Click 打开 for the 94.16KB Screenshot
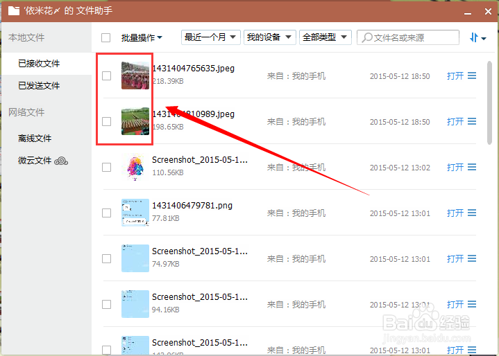The height and width of the screenshot is (356, 499). pyautogui.click(x=455, y=305)
